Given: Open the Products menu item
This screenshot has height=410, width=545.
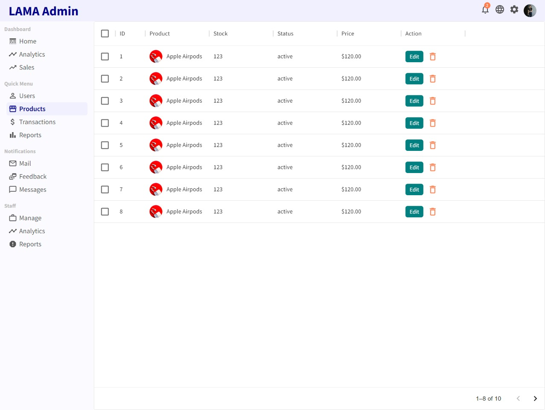Looking at the screenshot, I should click(47, 109).
